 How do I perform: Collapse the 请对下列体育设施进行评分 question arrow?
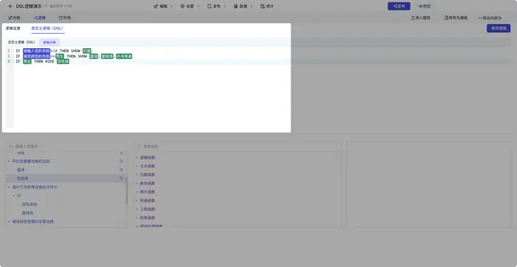tap(9, 187)
